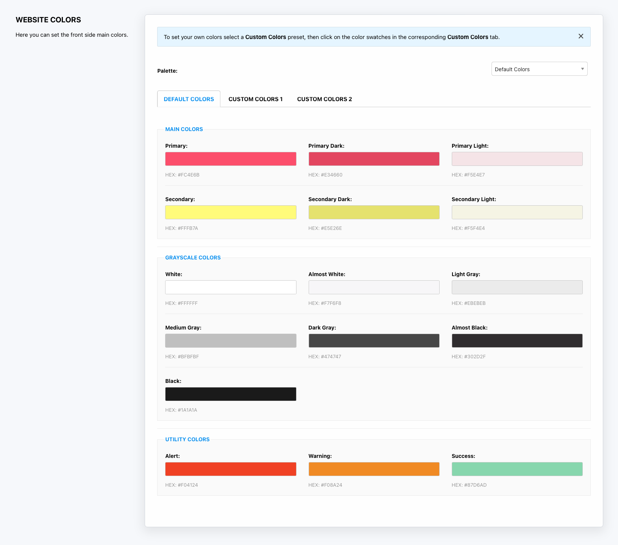This screenshot has width=618, height=545.
Task: Click the Primary color swatch
Action: pos(231,159)
